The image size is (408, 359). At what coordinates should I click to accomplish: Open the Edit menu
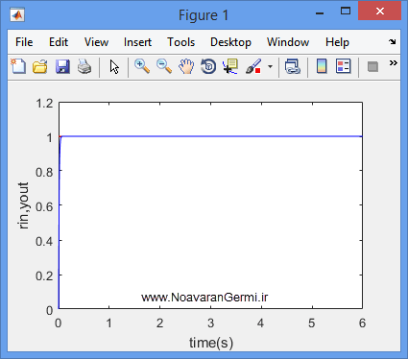click(59, 42)
